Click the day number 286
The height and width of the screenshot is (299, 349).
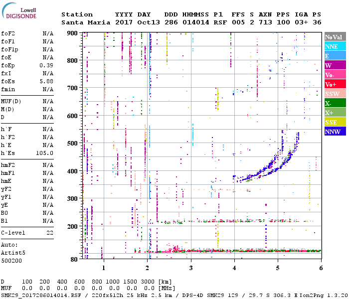171,22
